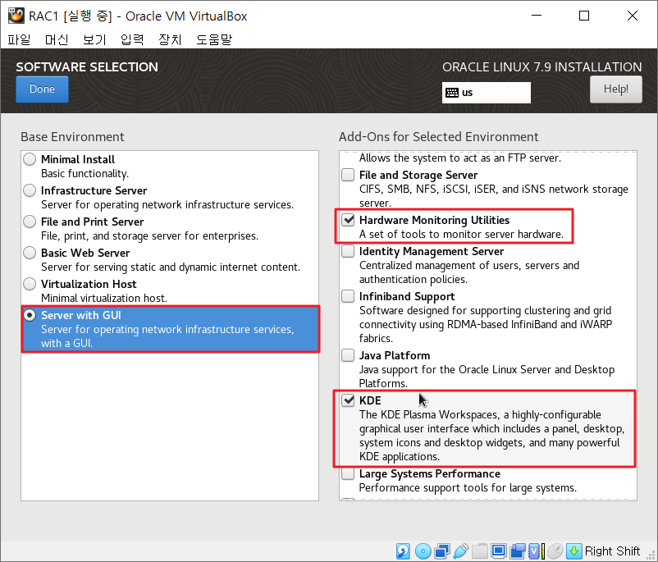This screenshot has height=562, width=658.
Task: Click the 'Right Shift' host key label
Action: pyautogui.click(x=612, y=551)
